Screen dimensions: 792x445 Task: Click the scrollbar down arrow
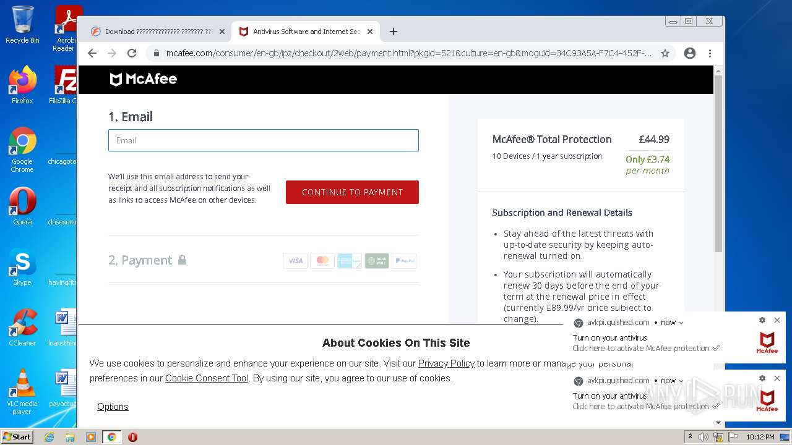(718, 423)
